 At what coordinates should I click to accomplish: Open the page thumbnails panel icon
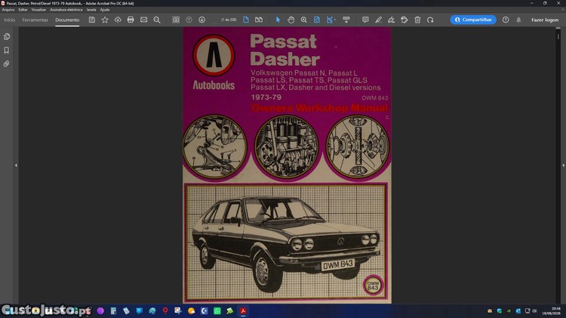[x=7, y=36]
